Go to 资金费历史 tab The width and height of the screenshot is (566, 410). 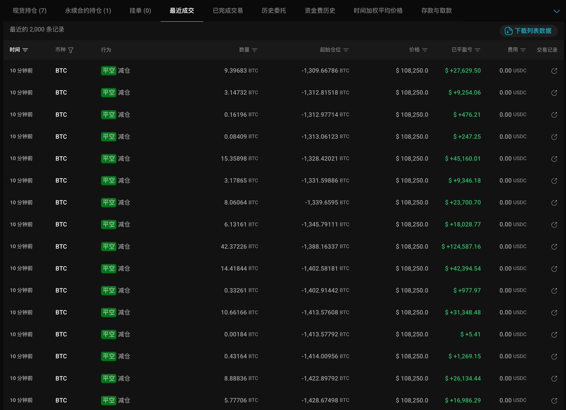(x=320, y=10)
